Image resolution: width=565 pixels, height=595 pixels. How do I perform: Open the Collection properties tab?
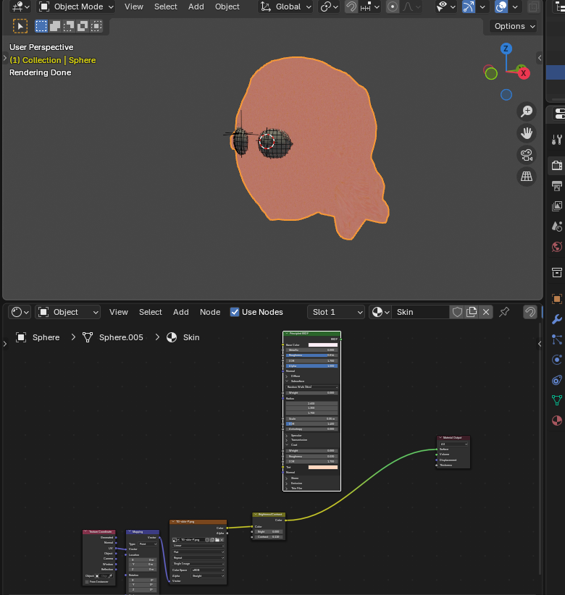[556, 272]
